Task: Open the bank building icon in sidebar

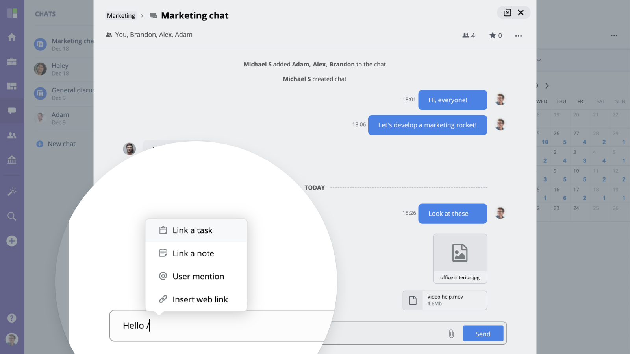Action: 12,160
